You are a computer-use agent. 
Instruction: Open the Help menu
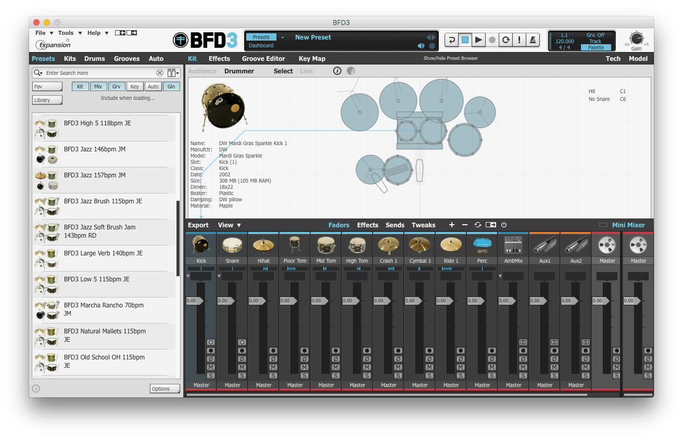tap(97, 33)
